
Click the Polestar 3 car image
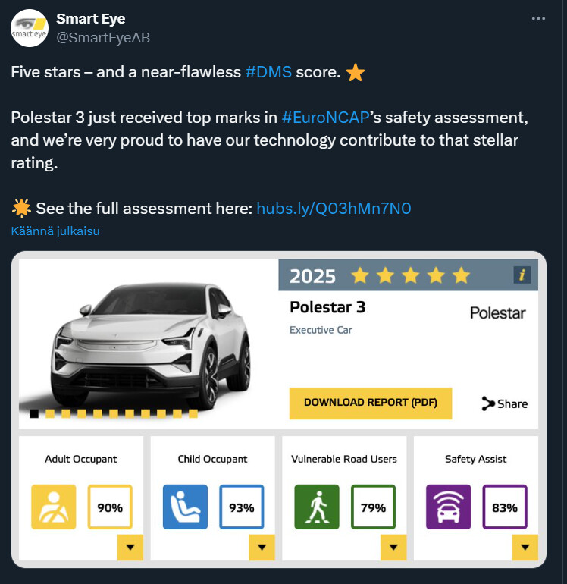(149, 344)
